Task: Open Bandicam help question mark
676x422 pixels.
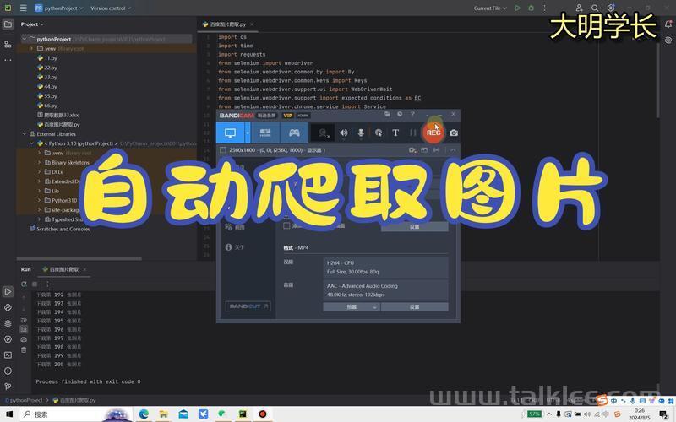Action: coord(412,114)
